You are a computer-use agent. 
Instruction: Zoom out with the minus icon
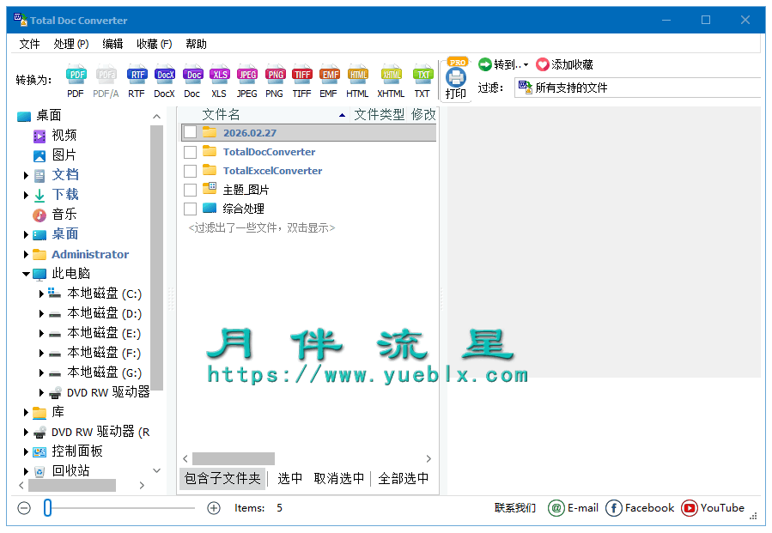coord(24,508)
